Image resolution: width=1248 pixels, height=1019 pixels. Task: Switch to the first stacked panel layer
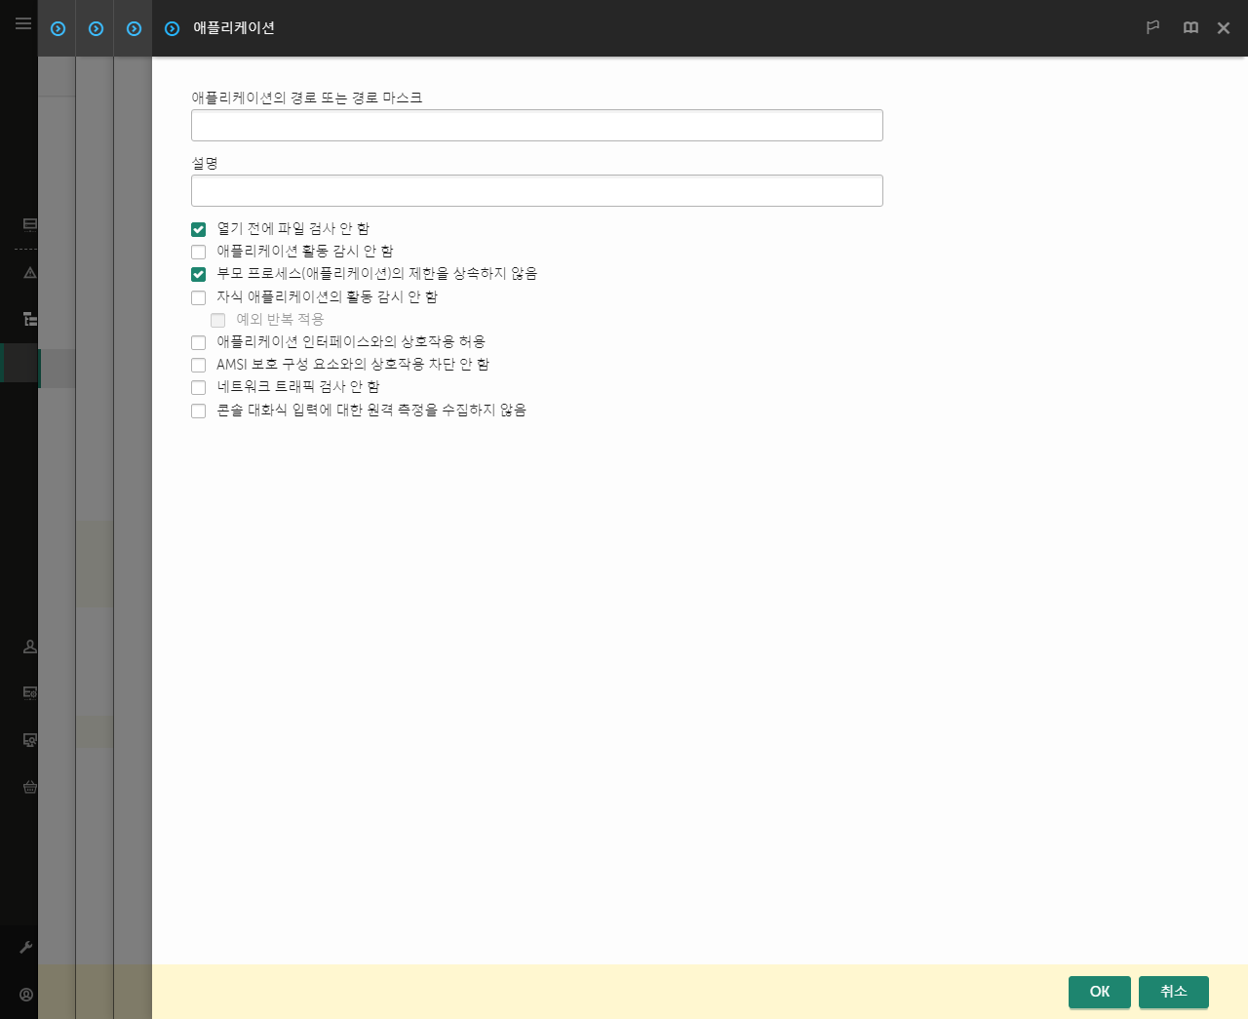pyautogui.click(x=58, y=28)
